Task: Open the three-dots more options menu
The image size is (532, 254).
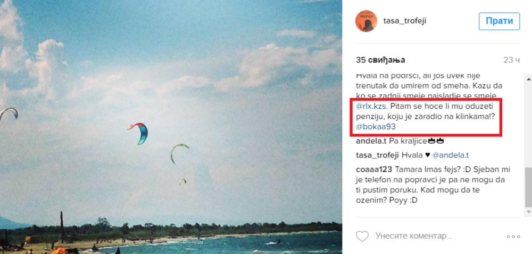Action: (x=513, y=237)
